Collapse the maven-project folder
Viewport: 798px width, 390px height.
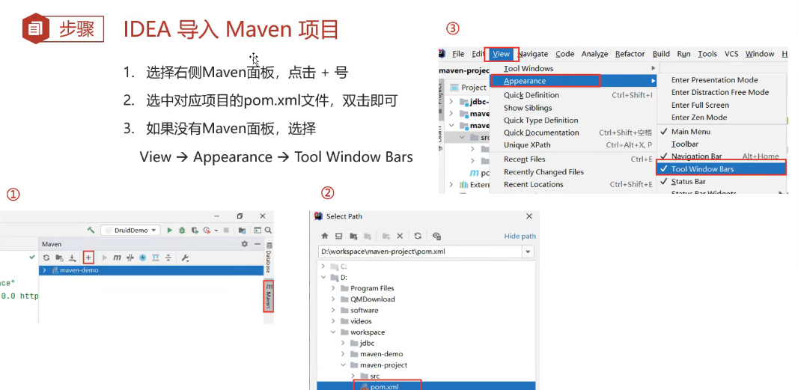tap(343, 365)
